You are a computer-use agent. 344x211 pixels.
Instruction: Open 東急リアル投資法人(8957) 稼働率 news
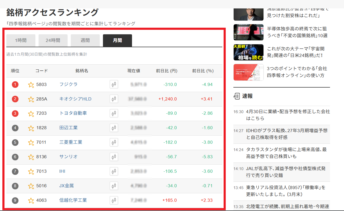pos(286,191)
